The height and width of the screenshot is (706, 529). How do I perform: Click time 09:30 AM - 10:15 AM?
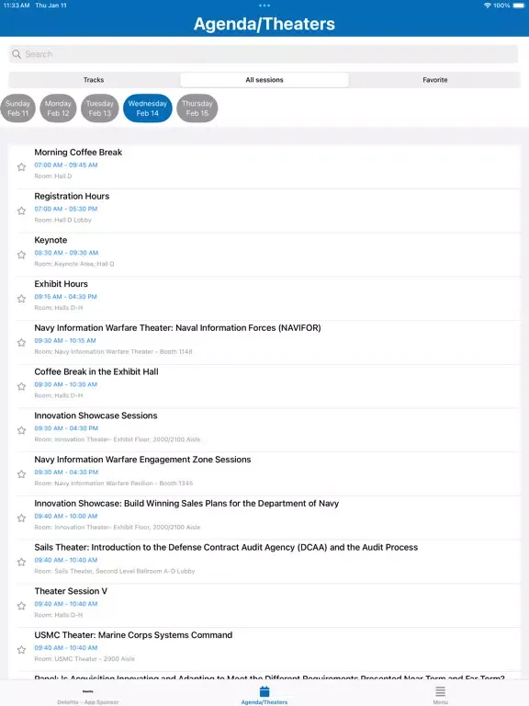[65, 341]
